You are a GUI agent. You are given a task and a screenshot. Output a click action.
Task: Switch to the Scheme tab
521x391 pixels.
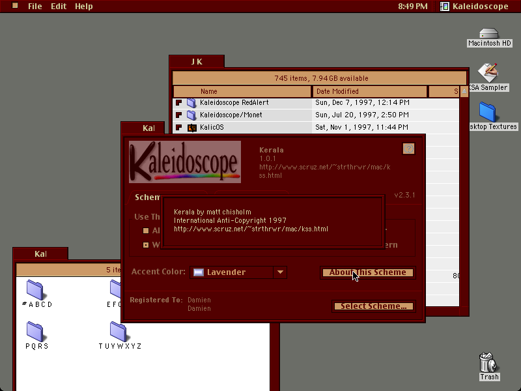[x=147, y=197]
